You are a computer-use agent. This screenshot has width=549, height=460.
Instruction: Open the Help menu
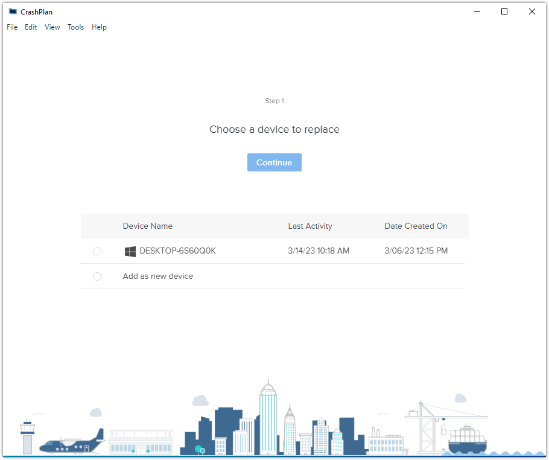click(x=99, y=27)
